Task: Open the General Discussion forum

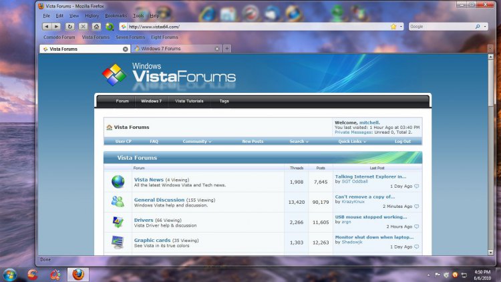Action: point(159,200)
